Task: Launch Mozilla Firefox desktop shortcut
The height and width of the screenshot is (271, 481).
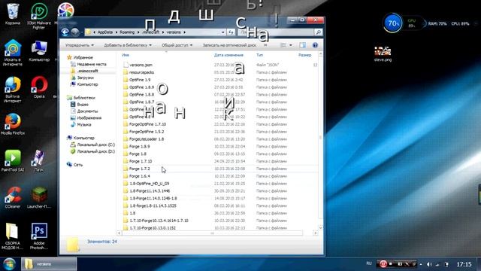Action: click(x=13, y=124)
